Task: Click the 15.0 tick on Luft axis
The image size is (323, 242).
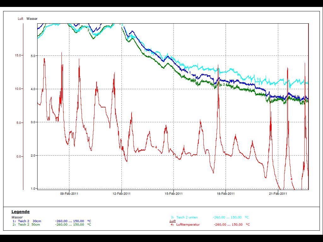Action: tap(18, 55)
